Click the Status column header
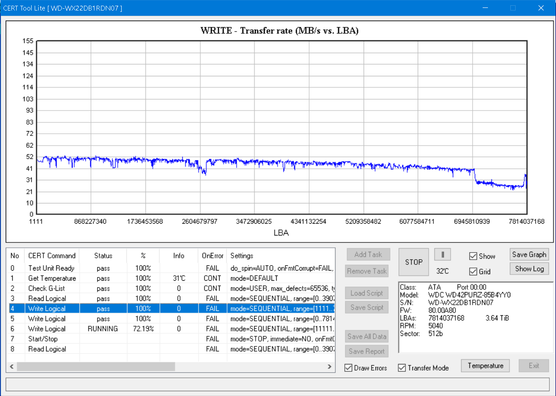This screenshot has width=556, height=396. [103, 256]
